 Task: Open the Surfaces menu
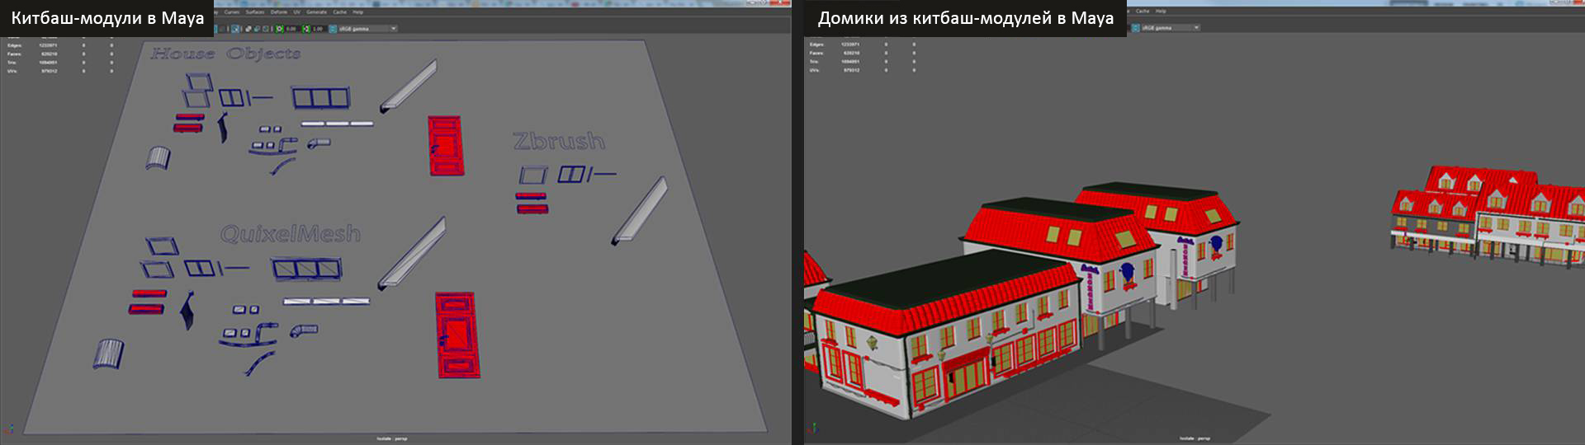click(x=254, y=12)
